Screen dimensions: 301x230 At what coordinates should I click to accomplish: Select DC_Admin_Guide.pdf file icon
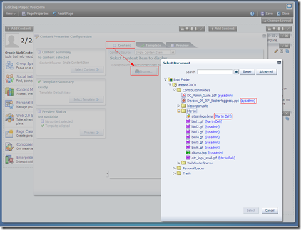(x=184, y=95)
